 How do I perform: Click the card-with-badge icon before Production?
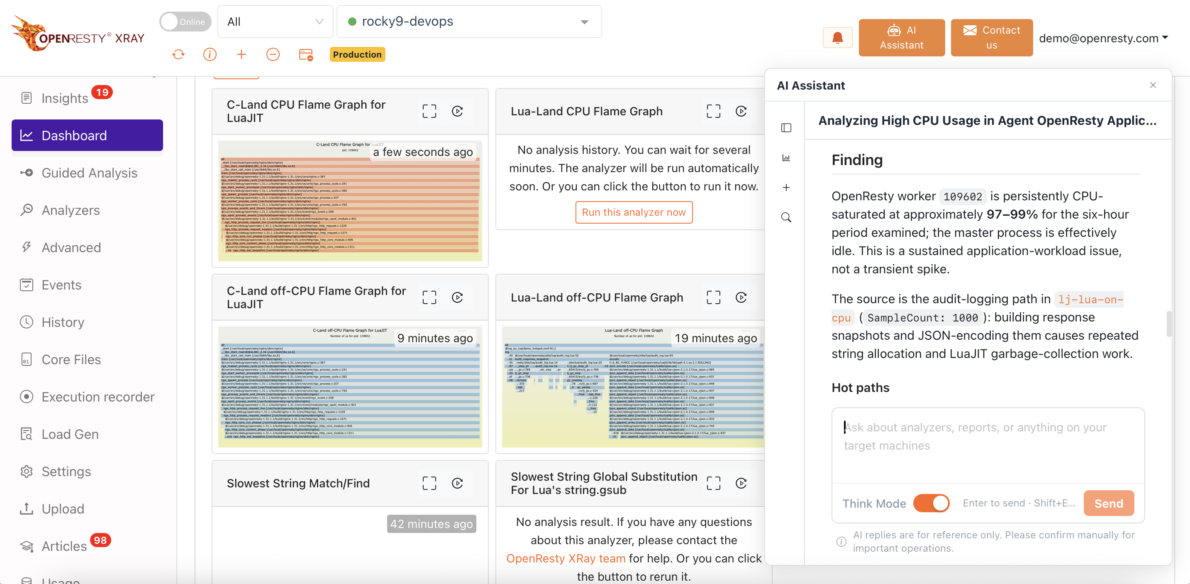point(306,54)
